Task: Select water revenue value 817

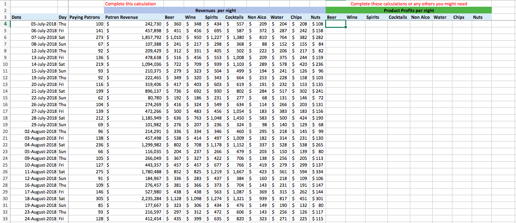Action: [x=279, y=199]
